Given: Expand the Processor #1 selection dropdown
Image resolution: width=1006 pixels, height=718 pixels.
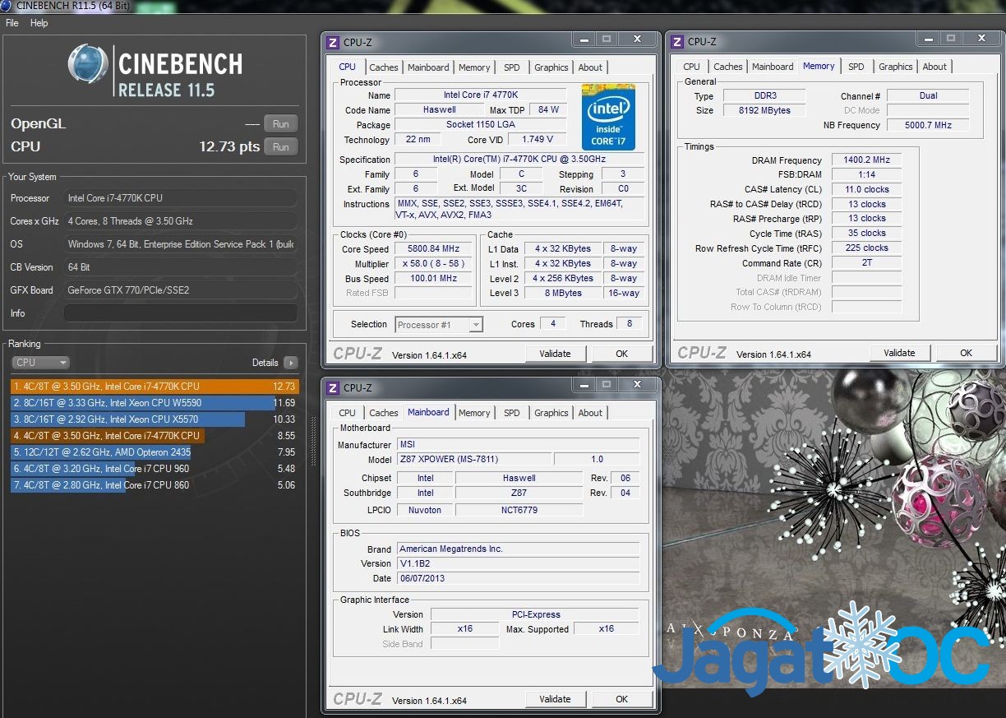Looking at the screenshot, I should [x=475, y=325].
